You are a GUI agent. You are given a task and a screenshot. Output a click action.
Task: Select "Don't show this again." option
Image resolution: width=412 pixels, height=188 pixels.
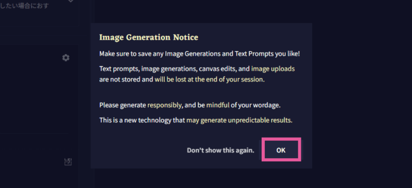[220, 150]
